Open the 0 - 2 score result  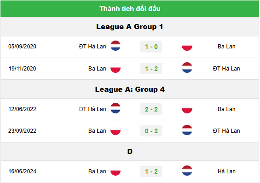[x=151, y=131]
